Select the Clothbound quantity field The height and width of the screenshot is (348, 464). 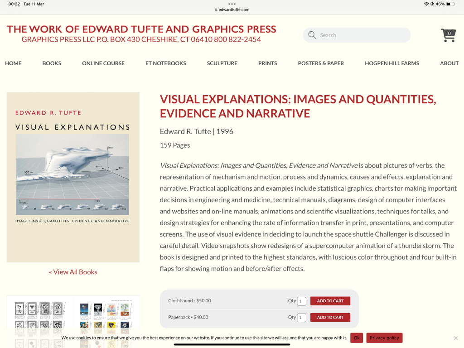click(x=302, y=301)
